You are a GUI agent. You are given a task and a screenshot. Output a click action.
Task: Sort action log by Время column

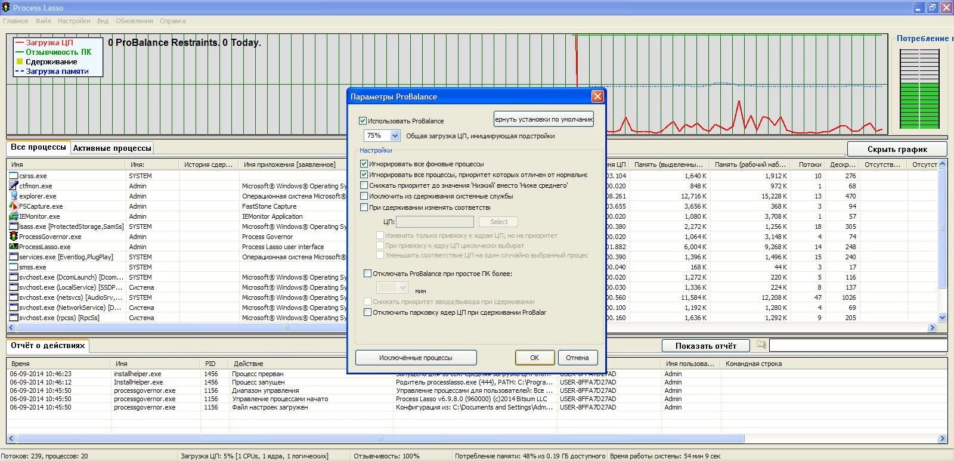click(58, 363)
